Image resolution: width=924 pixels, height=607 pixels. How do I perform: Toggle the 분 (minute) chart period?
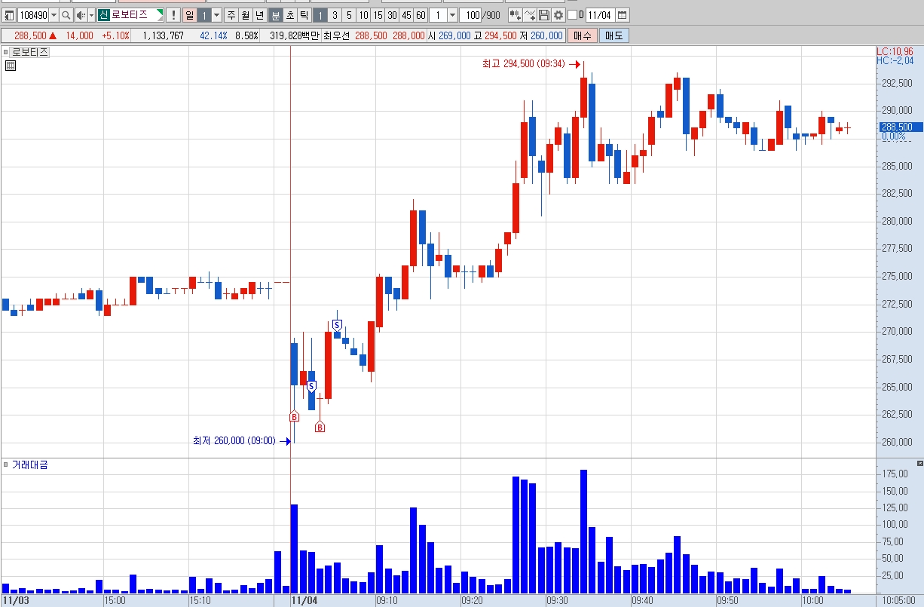click(276, 15)
